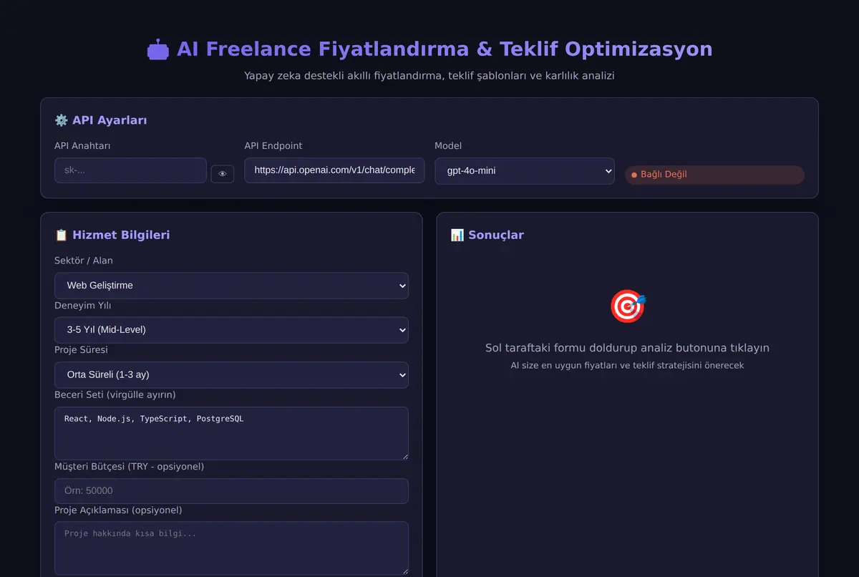Open the Model dropdown showing gpt-4o-mini
The width and height of the screenshot is (859, 577).
[525, 170]
